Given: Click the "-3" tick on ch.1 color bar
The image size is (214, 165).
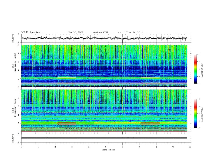Looking at the screenshot, I should [x=199, y=54].
